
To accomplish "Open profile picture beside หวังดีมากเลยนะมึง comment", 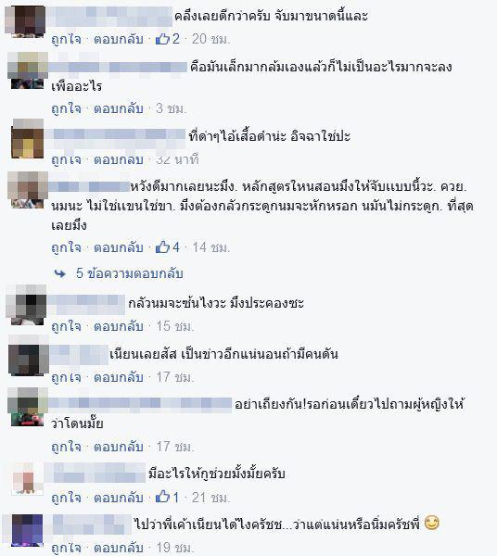I will pyautogui.click(x=28, y=190).
